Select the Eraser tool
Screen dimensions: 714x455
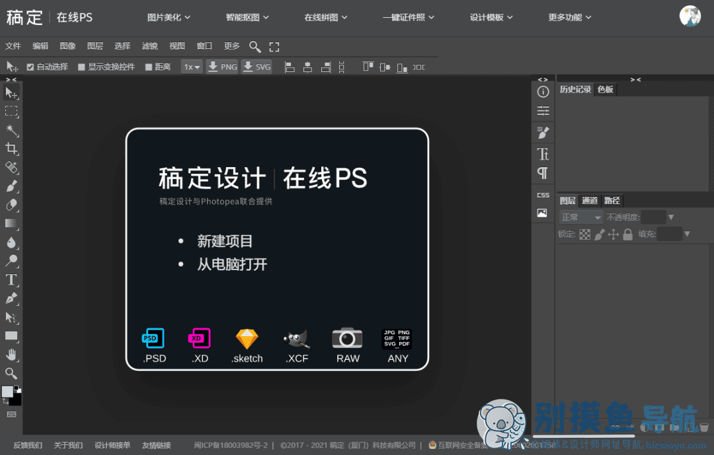[11, 205]
